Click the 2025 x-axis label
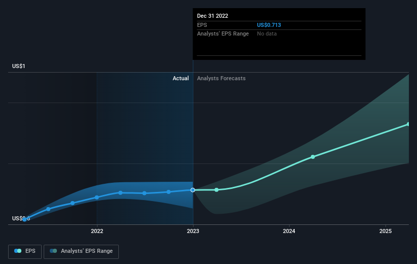 [x=386, y=231]
